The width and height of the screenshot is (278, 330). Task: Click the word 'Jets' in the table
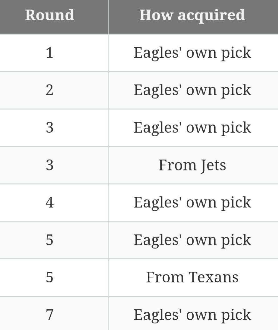point(213,165)
